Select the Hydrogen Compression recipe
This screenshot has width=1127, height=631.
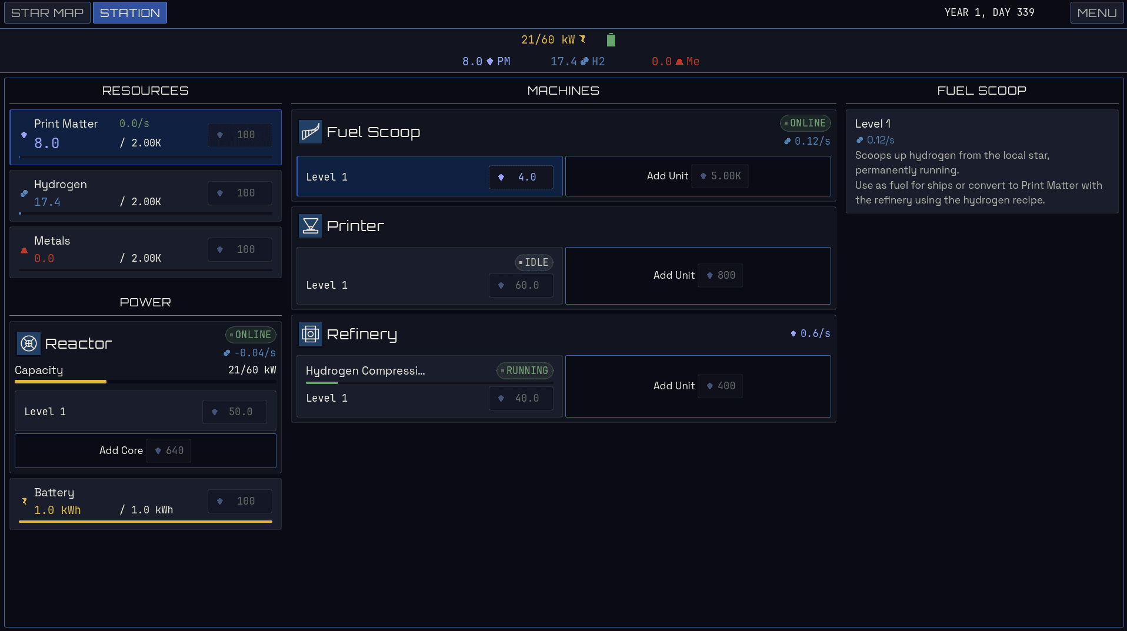click(365, 370)
